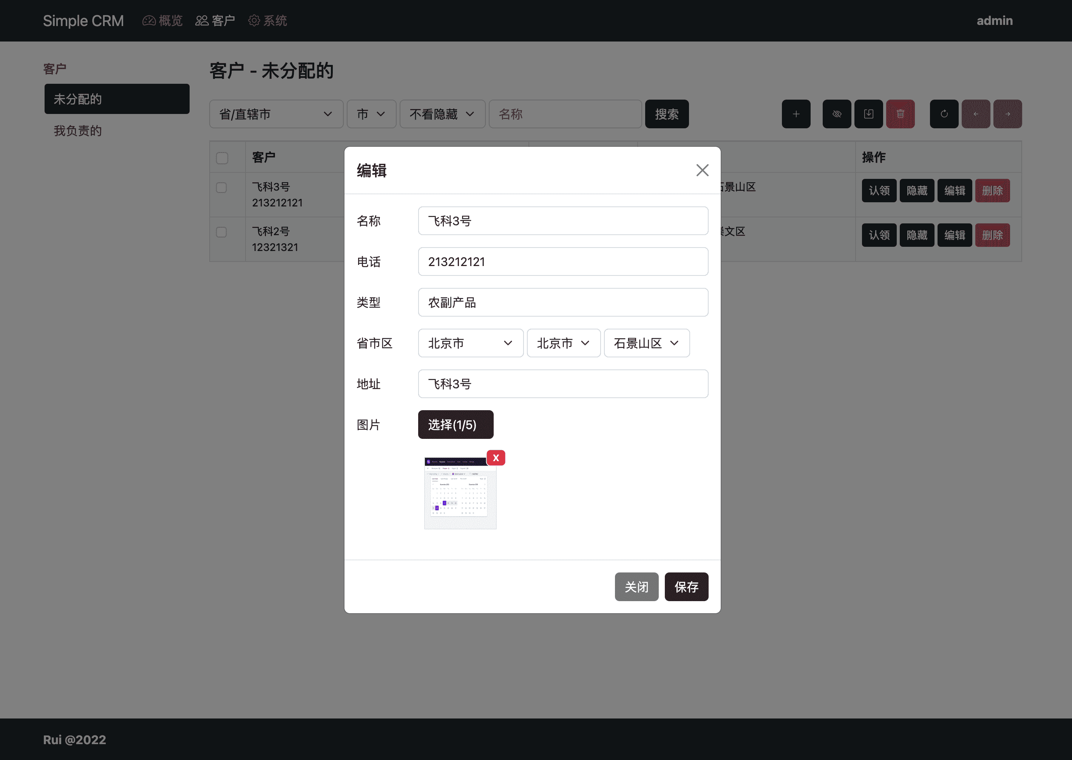1072x760 pixels.
Task: Click the 保存 button in dialog
Action: click(x=686, y=587)
